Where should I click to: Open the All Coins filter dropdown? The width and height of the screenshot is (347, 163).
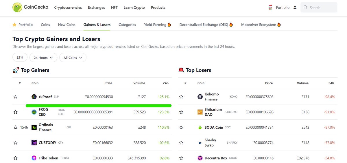(x=73, y=57)
